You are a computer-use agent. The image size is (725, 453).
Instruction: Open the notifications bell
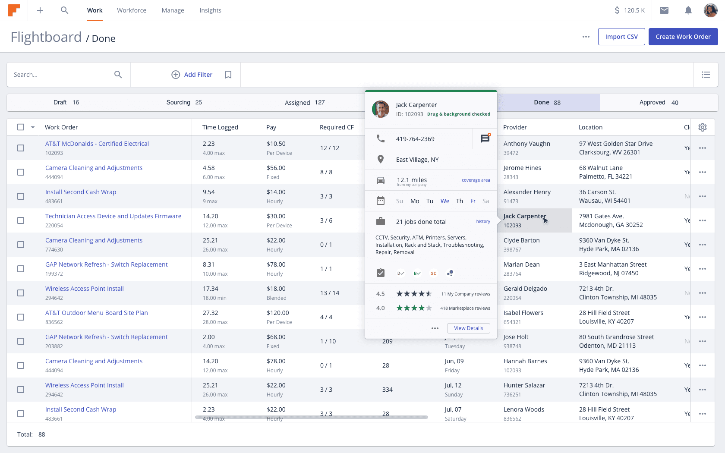point(688,10)
